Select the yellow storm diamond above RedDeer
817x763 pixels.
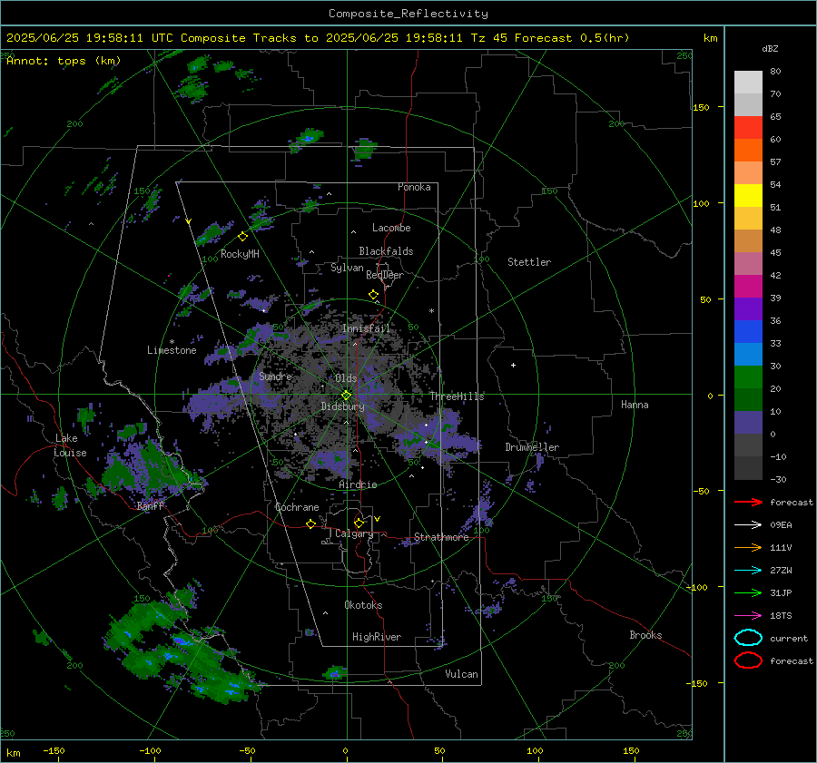[373, 295]
